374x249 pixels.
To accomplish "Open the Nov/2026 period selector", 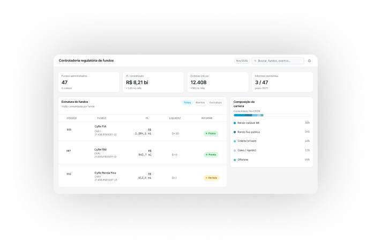I will point(242,61).
